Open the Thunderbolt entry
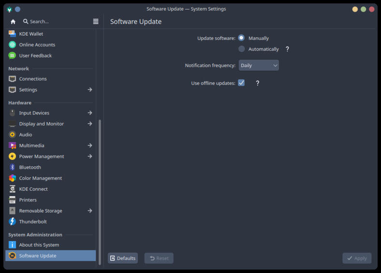381x273 pixels. (51, 221)
